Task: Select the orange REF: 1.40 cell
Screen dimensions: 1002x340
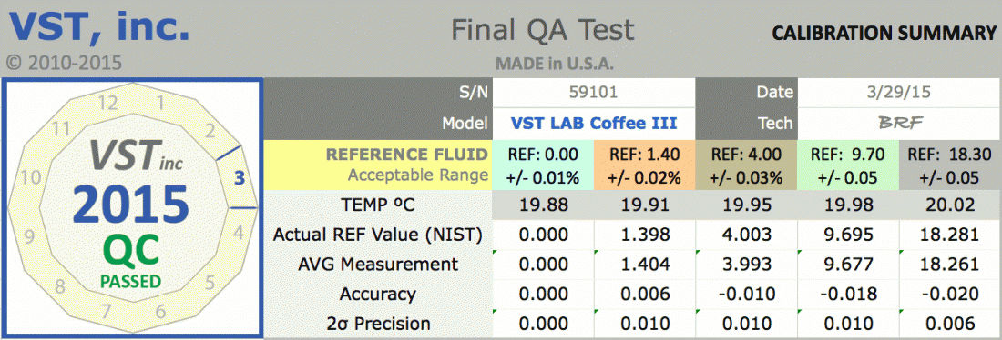Action: [x=644, y=165]
